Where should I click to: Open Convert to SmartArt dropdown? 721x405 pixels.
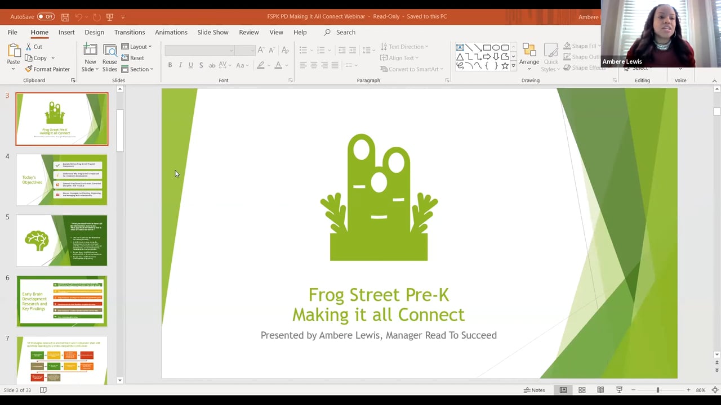pyautogui.click(x=412, y=69)
